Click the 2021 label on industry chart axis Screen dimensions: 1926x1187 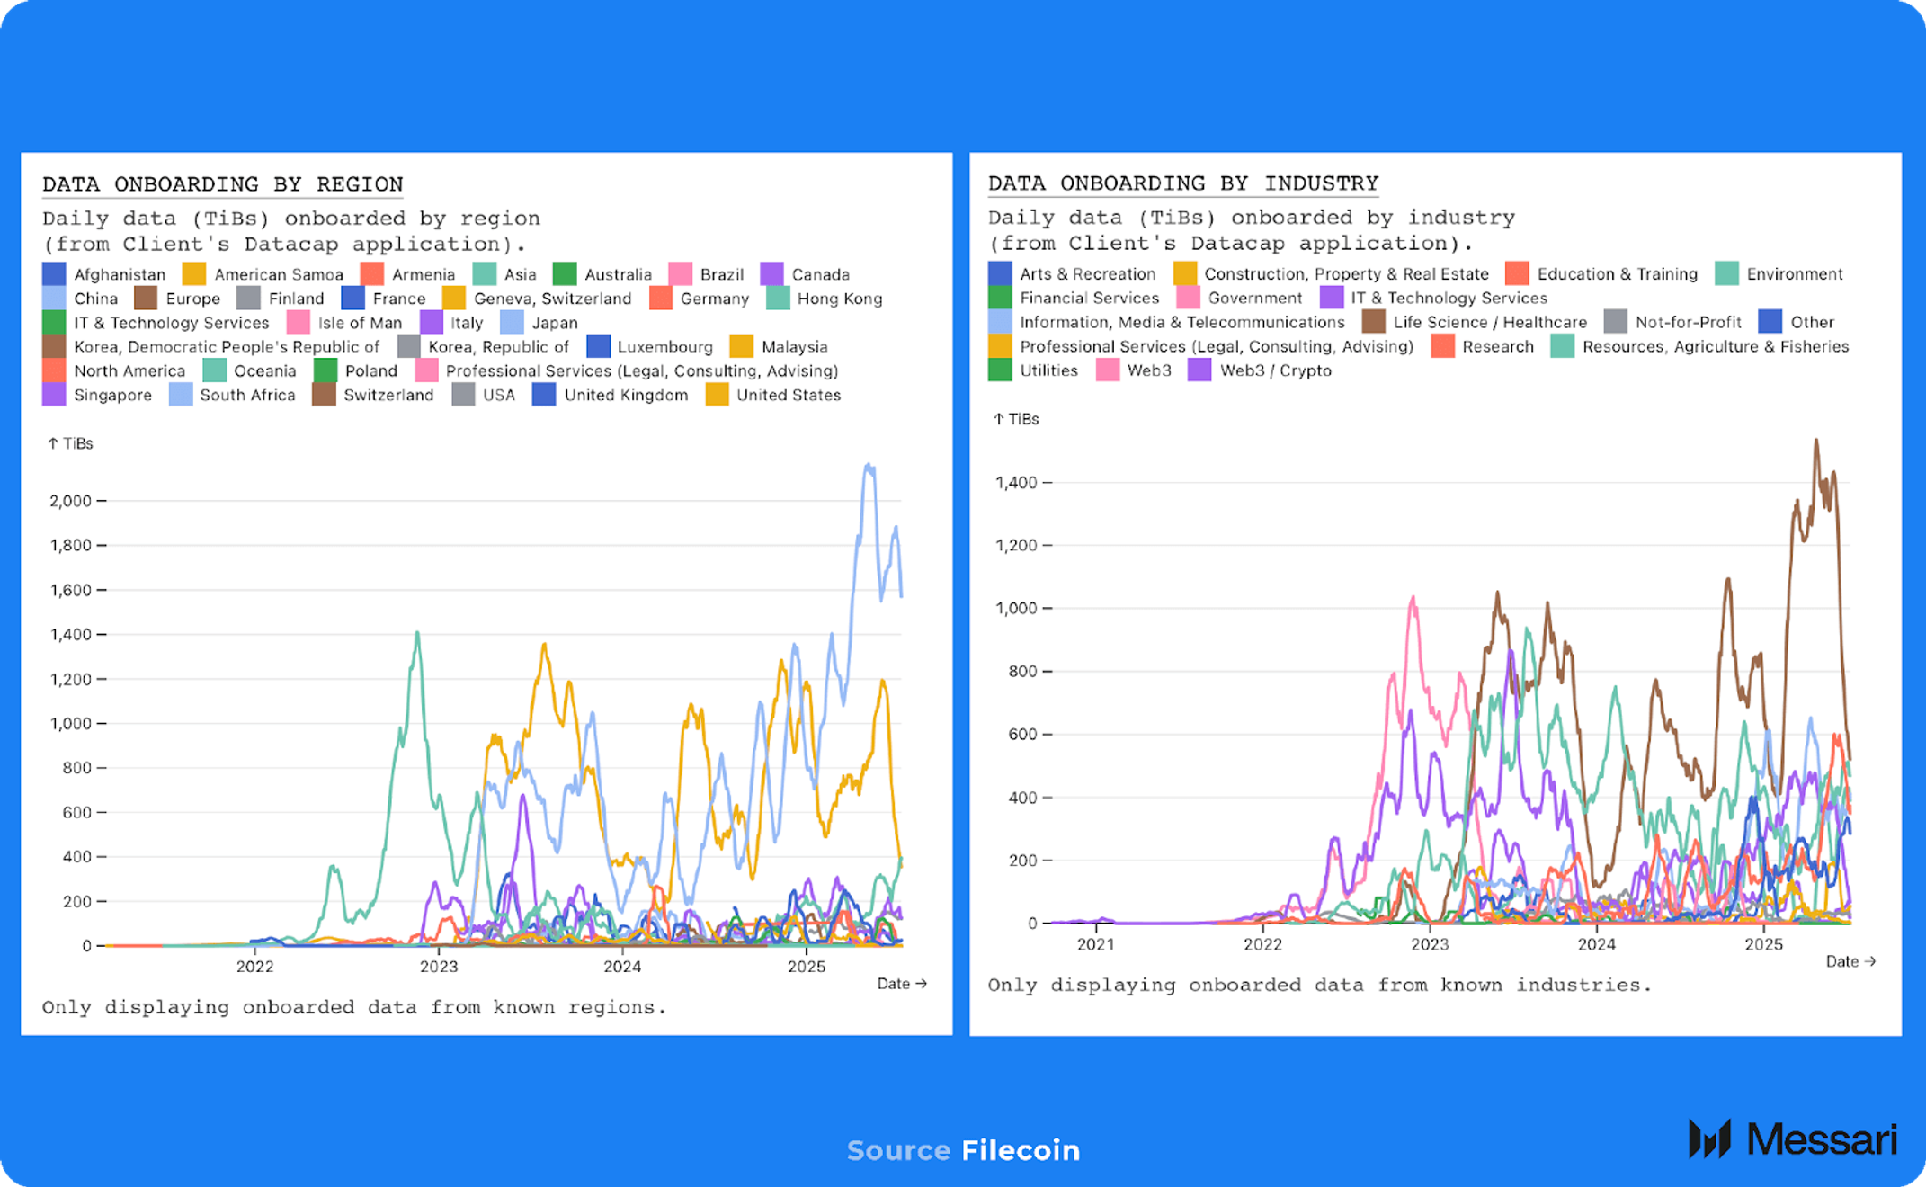click(1095, 944)
